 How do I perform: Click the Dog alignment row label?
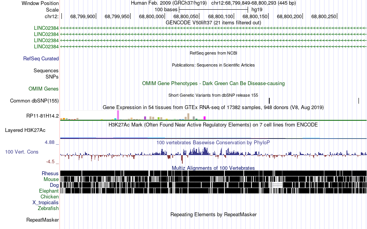[x=54, y=185]
